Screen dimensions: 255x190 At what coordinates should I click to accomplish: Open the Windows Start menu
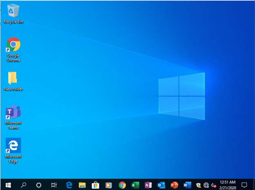[8, 185]
